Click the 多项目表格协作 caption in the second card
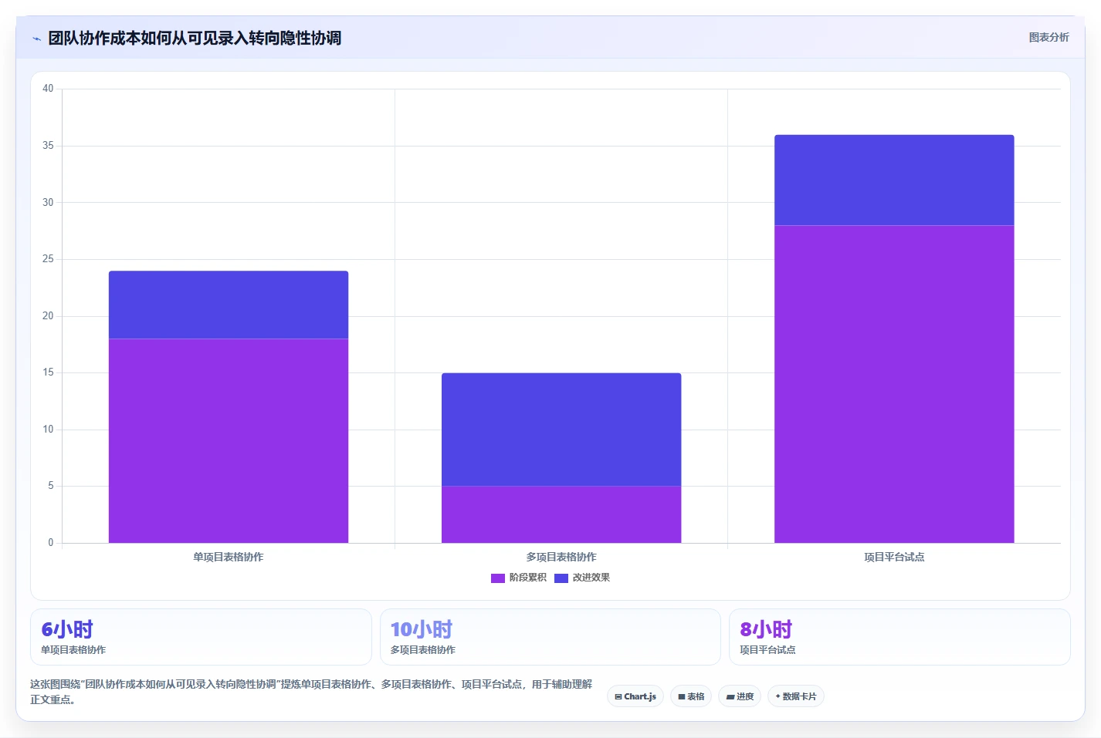 pyautogui.click(x=423, y=650)
